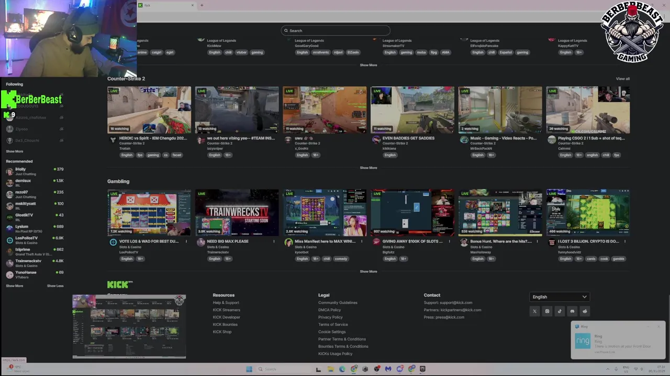Open the English language dropdown

click(x=560, y=297)
